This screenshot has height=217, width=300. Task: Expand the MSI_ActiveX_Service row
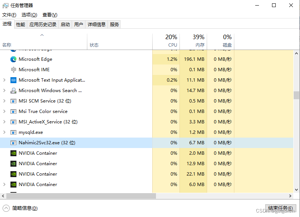(4, 122)
